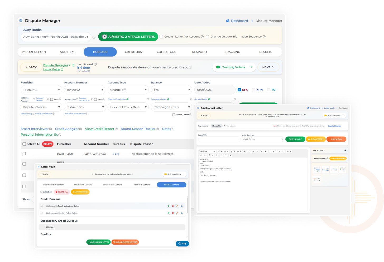Apply italic formatting in letter editor
Screen dimensions: 384x262
249,151
